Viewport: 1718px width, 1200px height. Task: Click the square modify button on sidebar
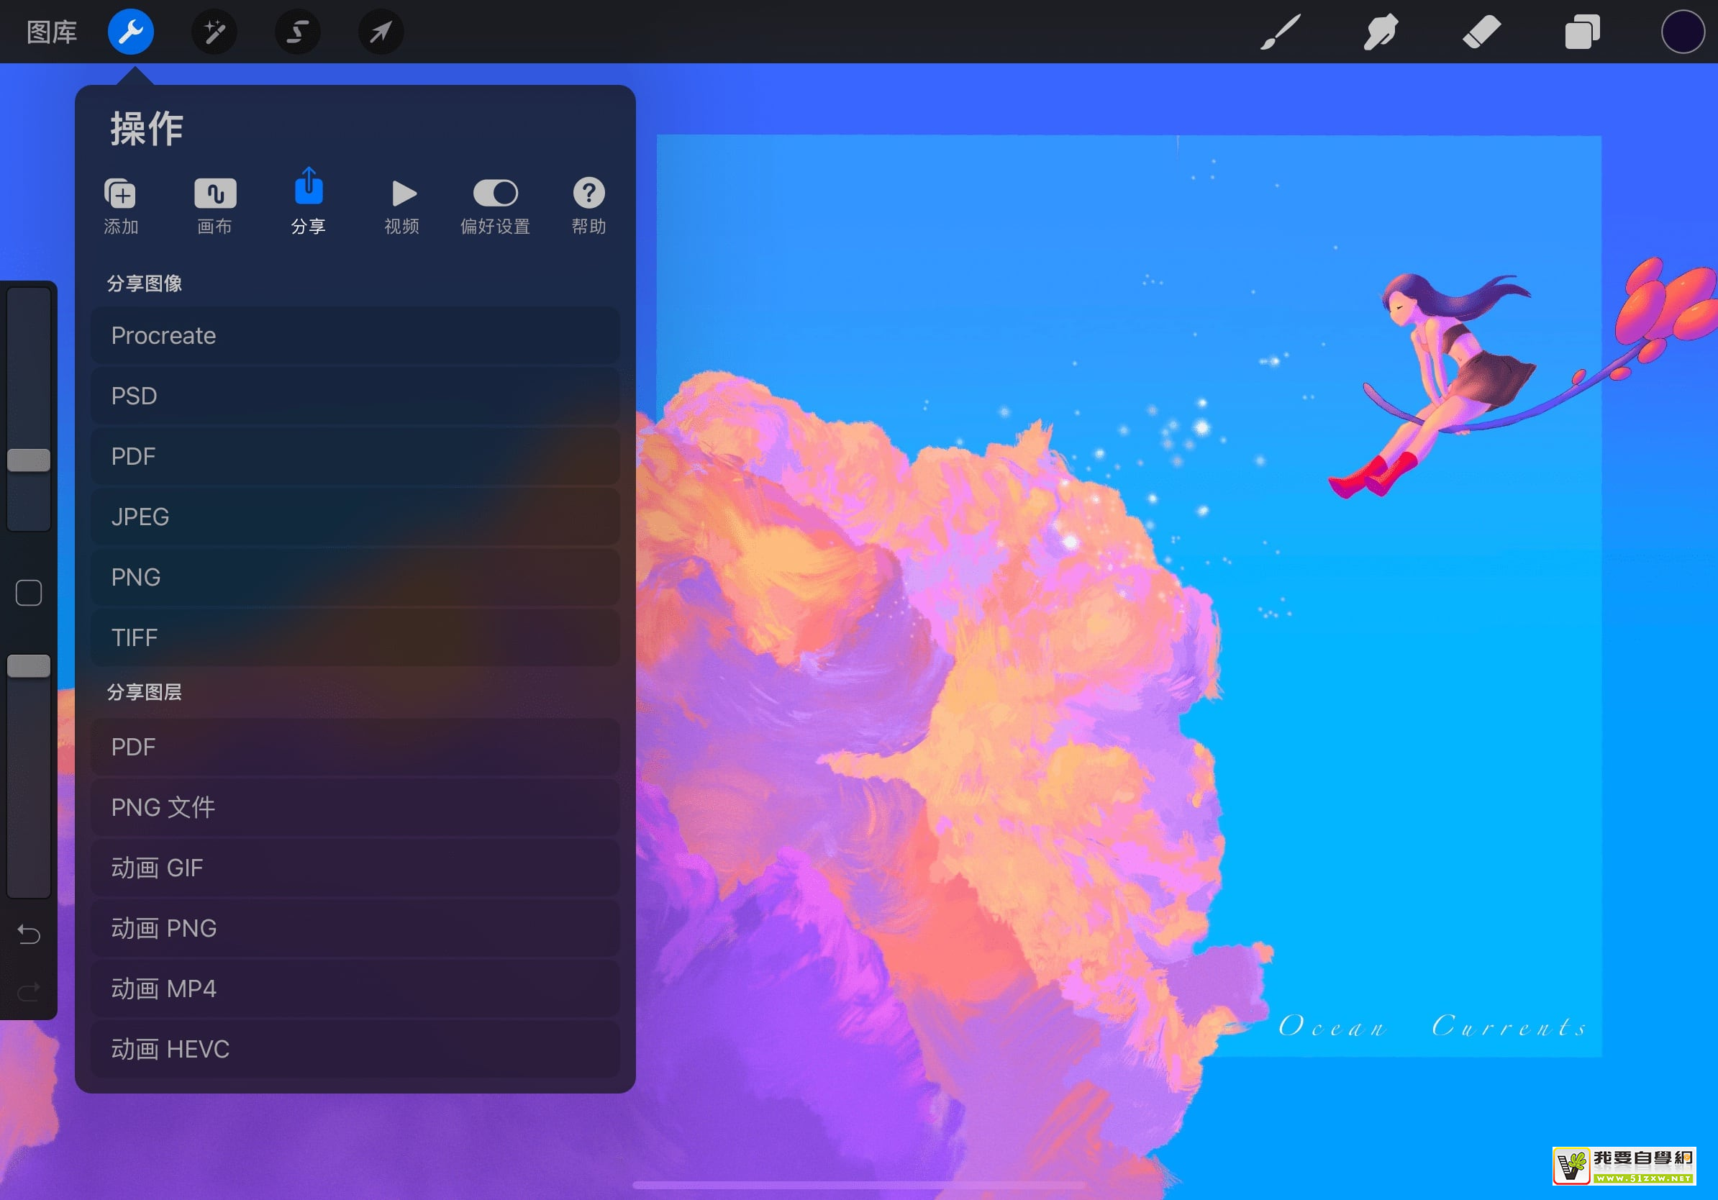click(29, 593)
